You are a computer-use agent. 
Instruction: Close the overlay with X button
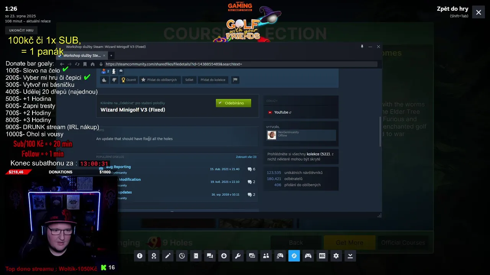(x=479, y=12)
